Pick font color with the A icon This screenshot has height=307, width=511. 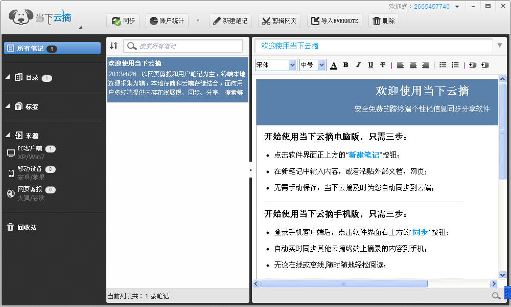click(334, 65)
